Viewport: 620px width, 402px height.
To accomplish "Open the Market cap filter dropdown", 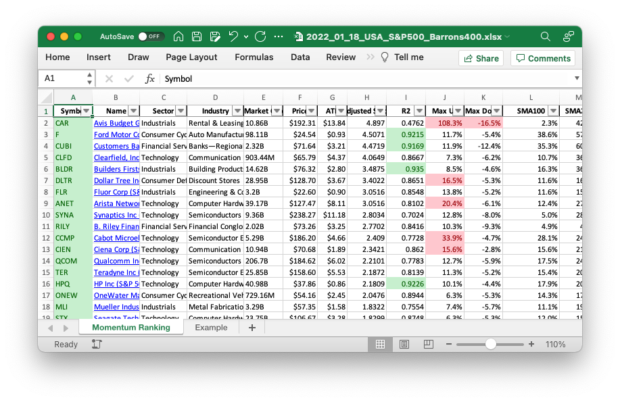I will coord(277,111).
